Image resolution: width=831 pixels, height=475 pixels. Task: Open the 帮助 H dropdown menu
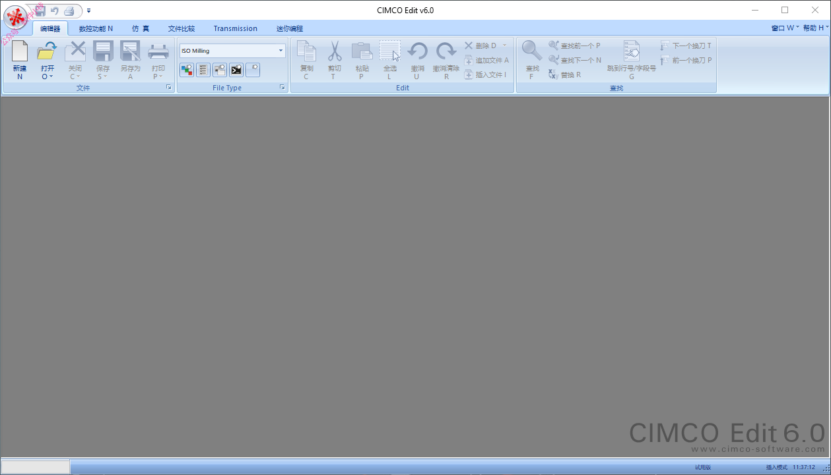(x=815, y=28)
